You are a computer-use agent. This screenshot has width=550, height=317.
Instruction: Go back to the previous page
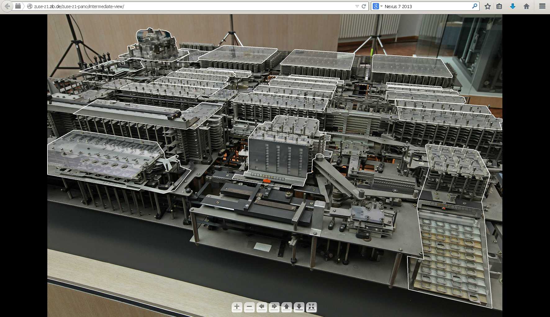click(7, 6)
